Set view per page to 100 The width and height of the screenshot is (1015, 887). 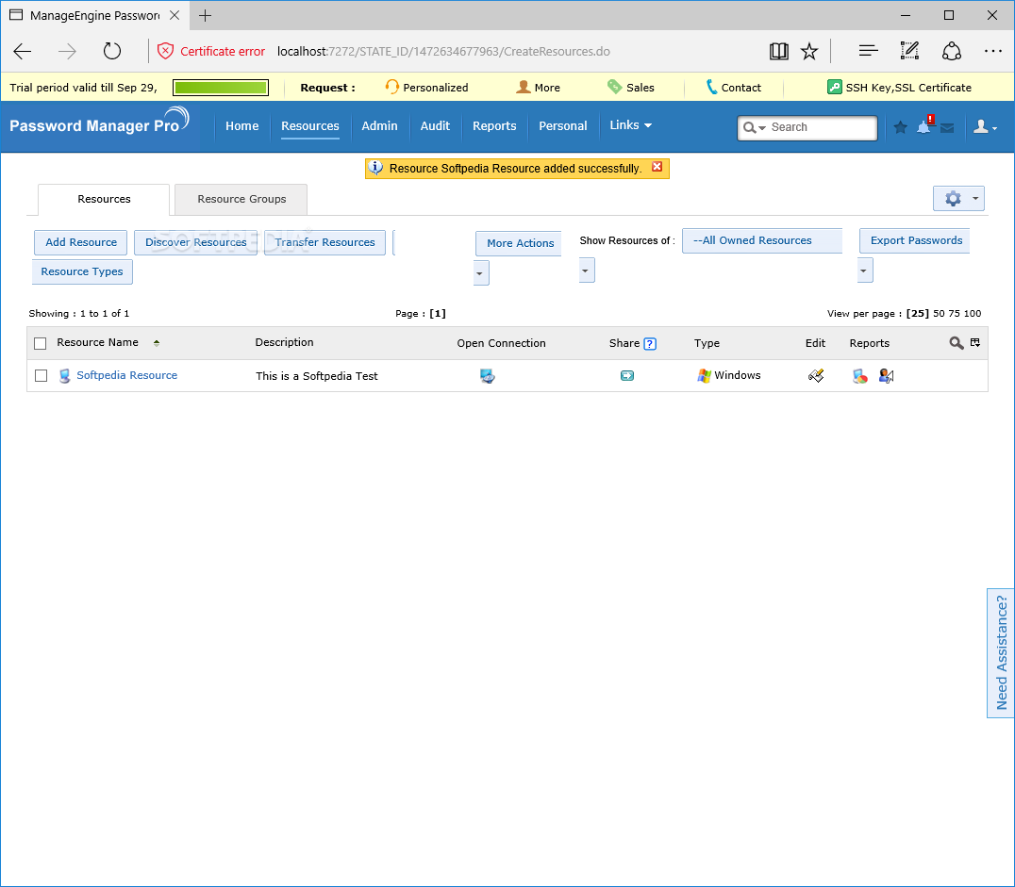973,314
